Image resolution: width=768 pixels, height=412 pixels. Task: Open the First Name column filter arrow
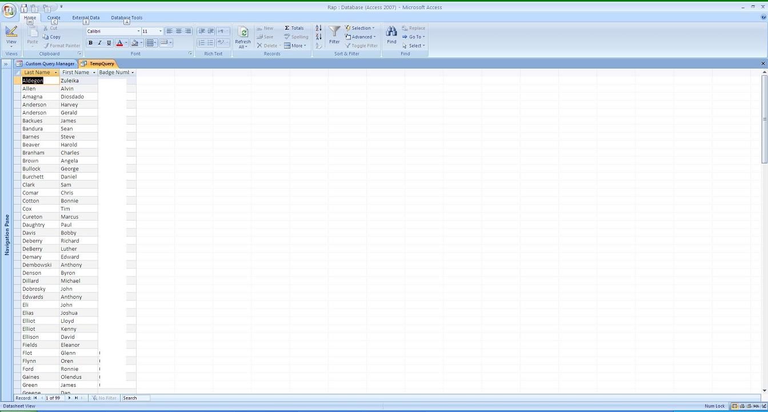point(94,73)
